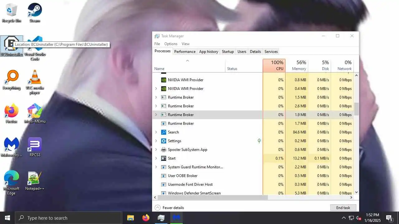The width and height of the screenshot is (399, 224).
Task: Click the End task button
Action: [x=343, y=208]
